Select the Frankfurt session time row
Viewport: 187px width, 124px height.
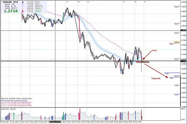click(x=34, y=8)
